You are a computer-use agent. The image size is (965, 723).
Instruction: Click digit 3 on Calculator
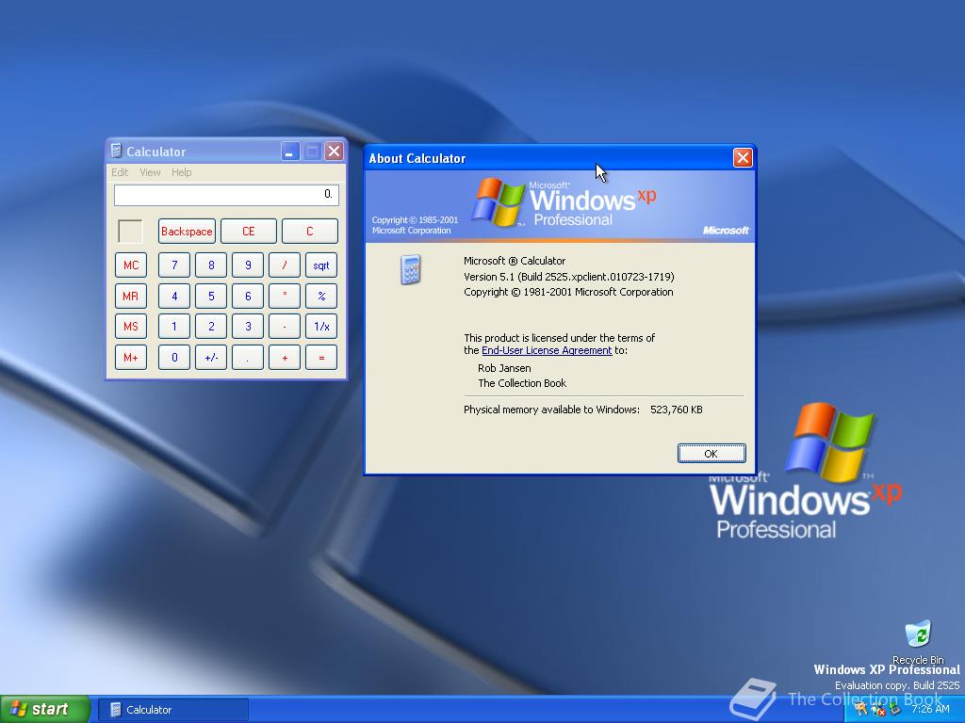point(248,327)
